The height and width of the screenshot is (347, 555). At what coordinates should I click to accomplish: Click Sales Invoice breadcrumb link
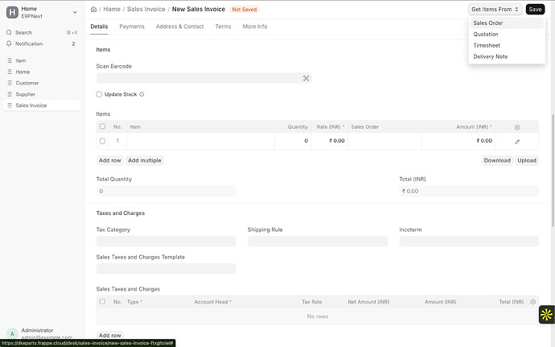146,9
